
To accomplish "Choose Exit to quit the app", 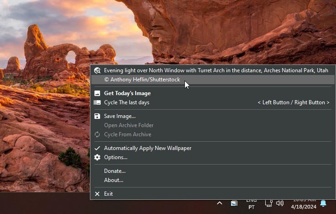I will tap(109, 194).
